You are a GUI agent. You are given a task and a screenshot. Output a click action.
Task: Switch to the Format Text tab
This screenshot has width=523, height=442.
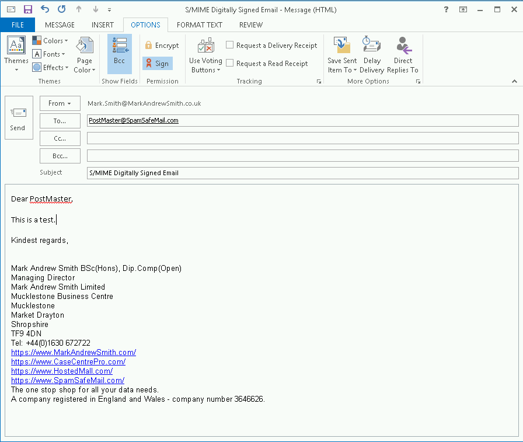(x=199, y=25)
